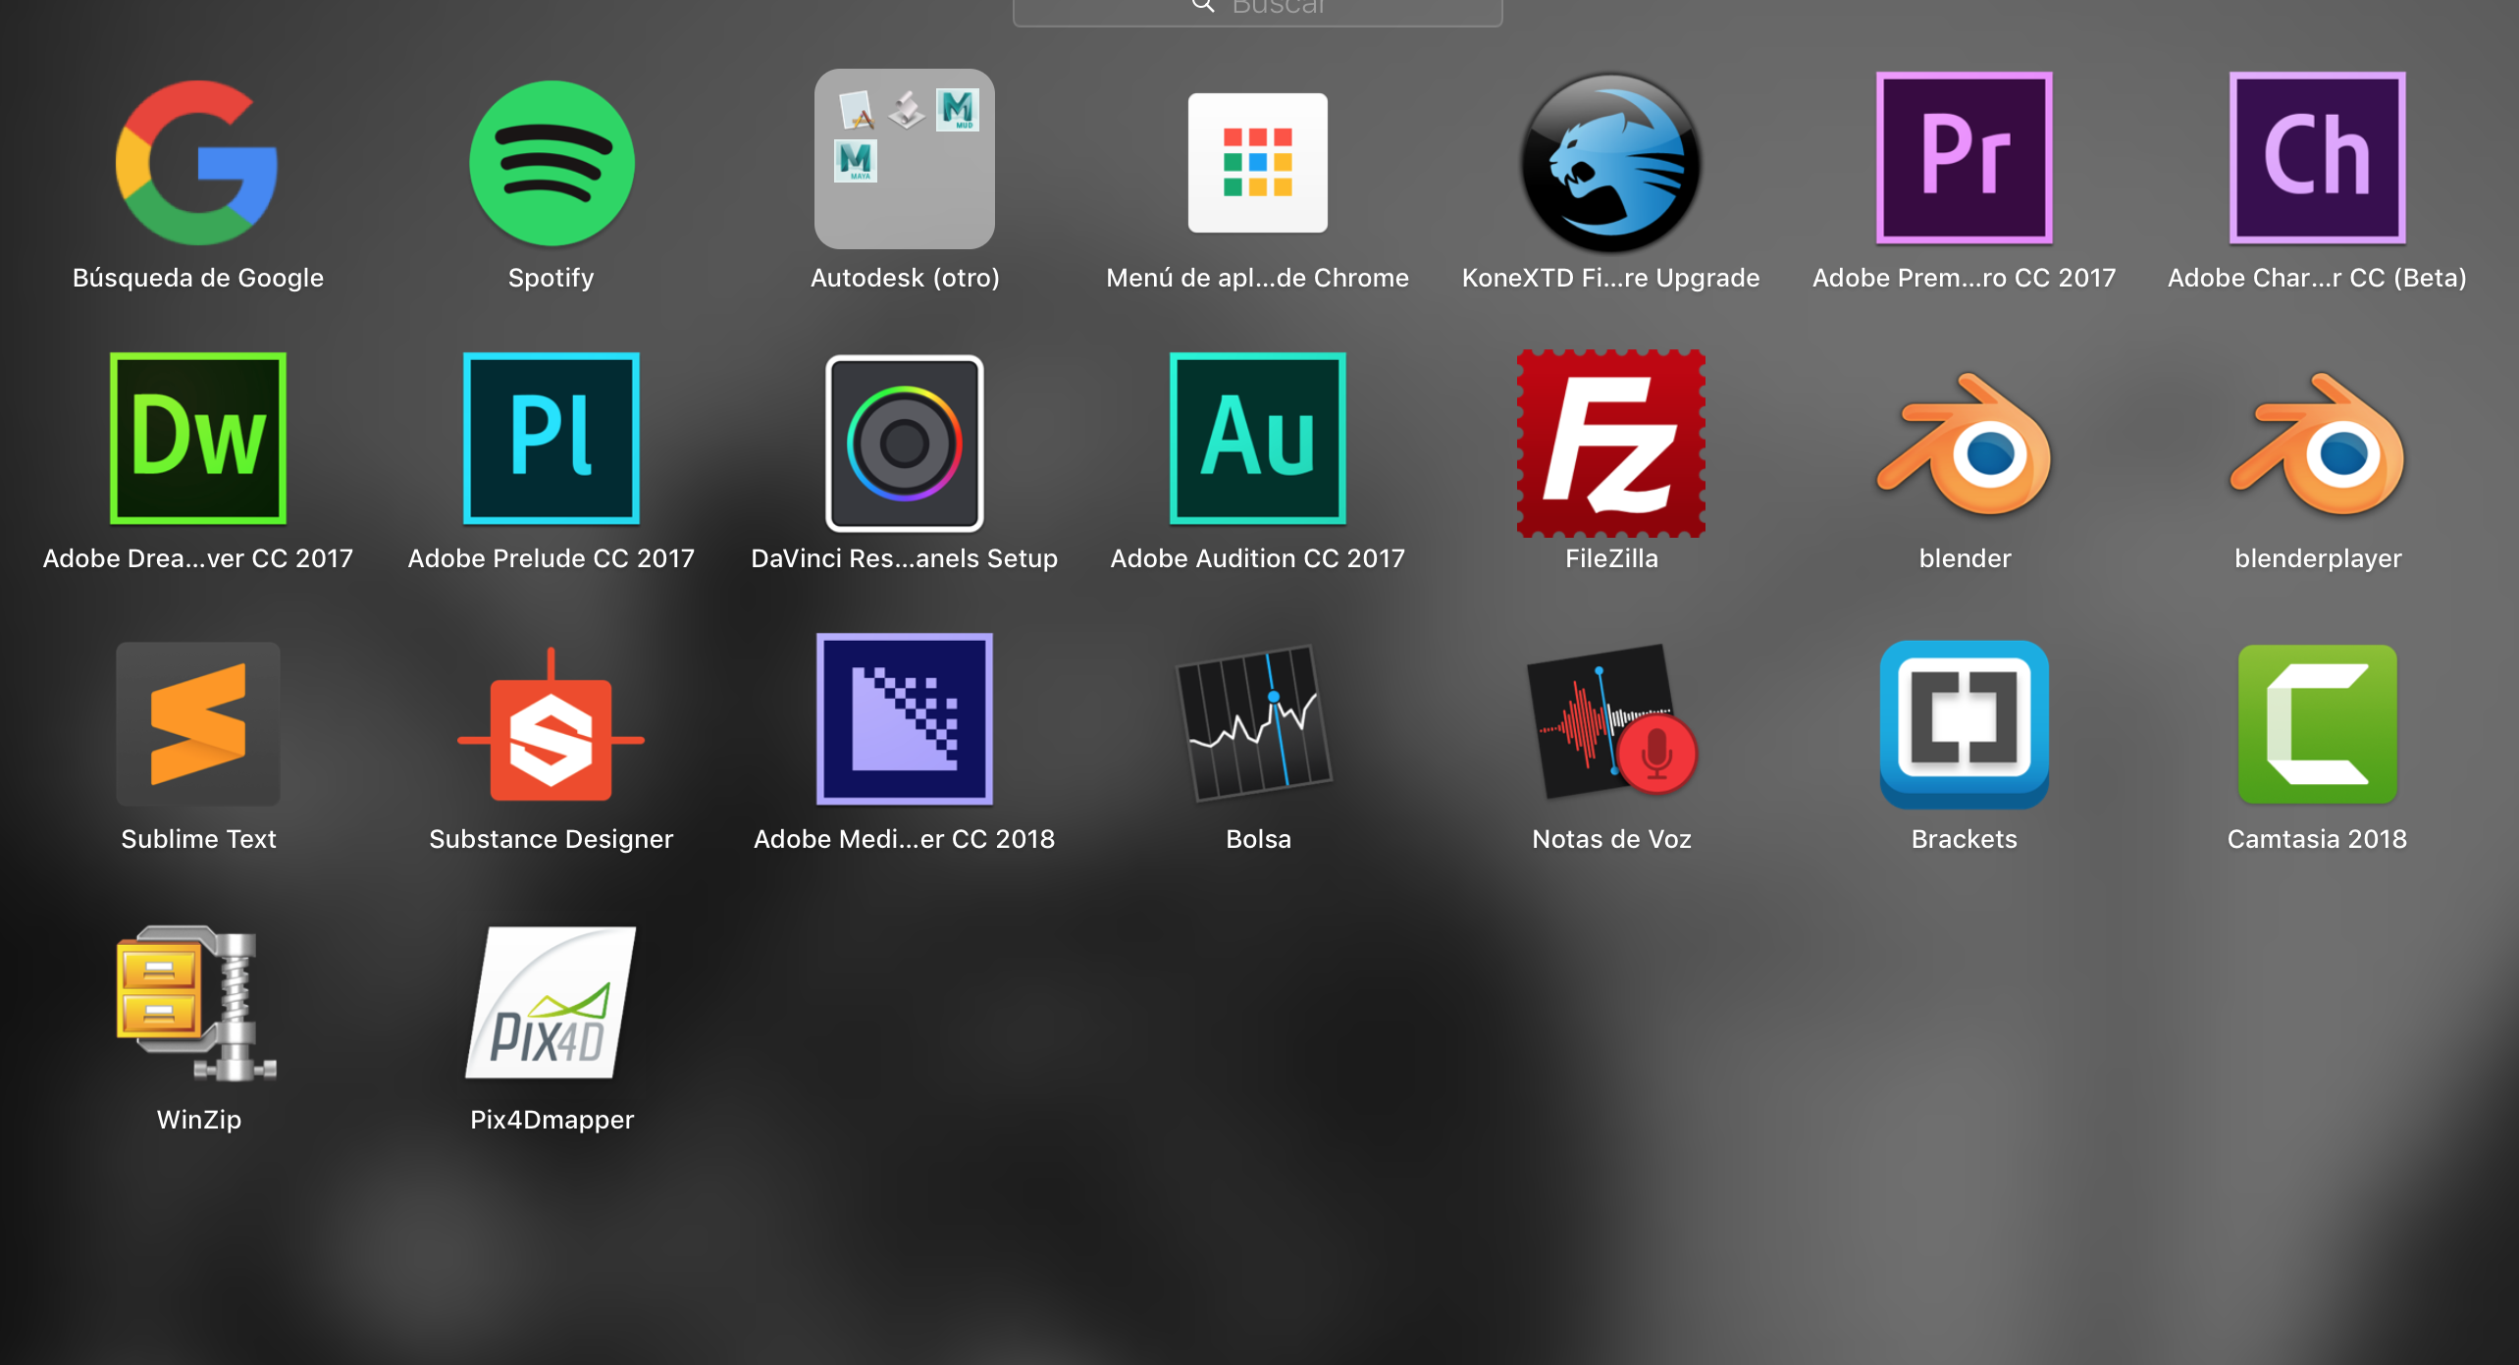Launch Adobe Audition CC 2017
This screenshot has width=2519, height=1365.
click(1257, 439)
